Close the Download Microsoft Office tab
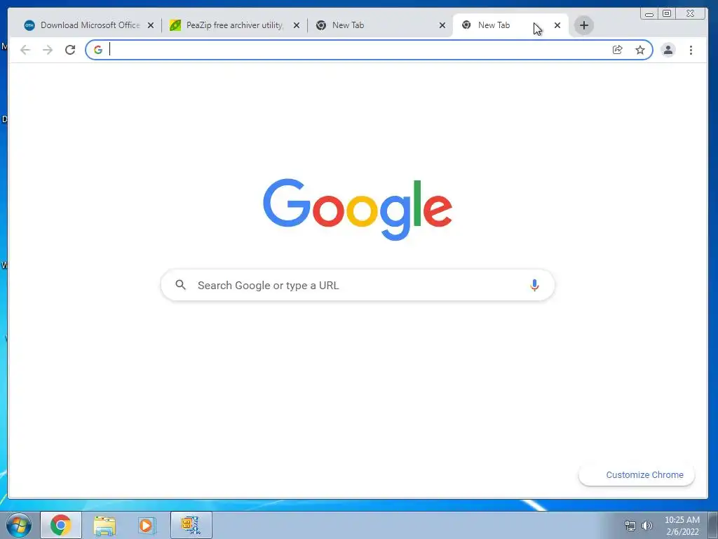 click(x=151, y=26)
